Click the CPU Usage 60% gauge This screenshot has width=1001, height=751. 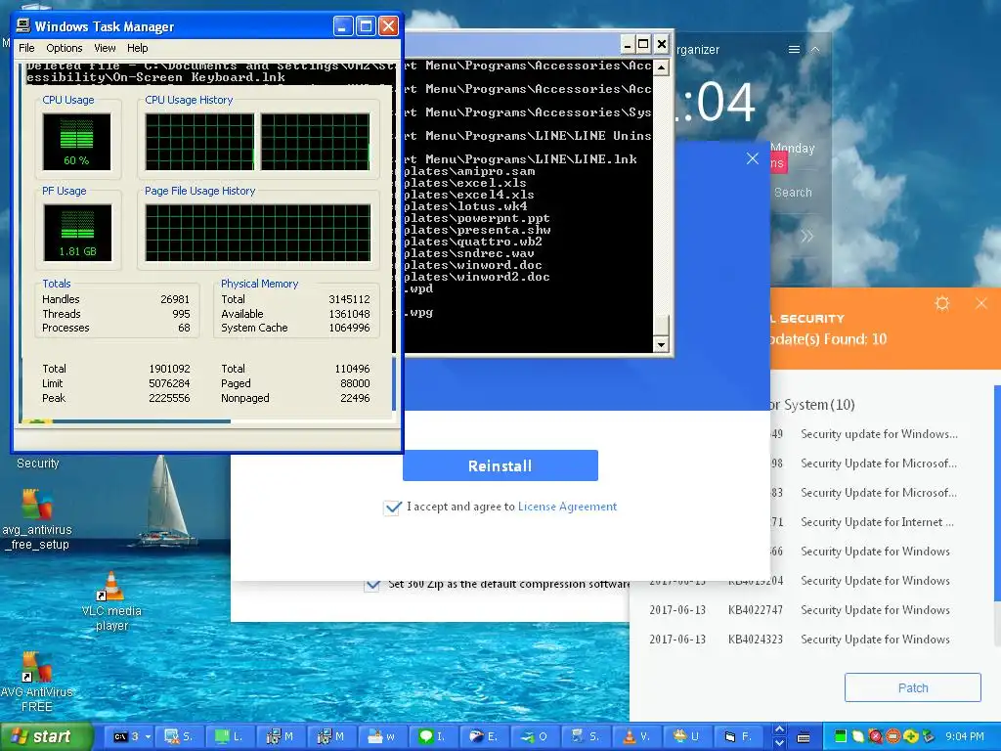76,142
